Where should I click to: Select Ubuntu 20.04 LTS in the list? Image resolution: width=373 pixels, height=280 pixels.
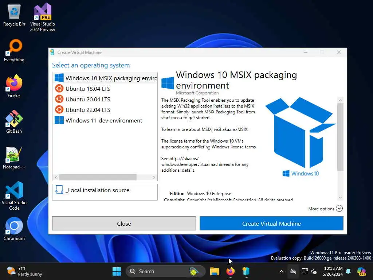(105, 99)
